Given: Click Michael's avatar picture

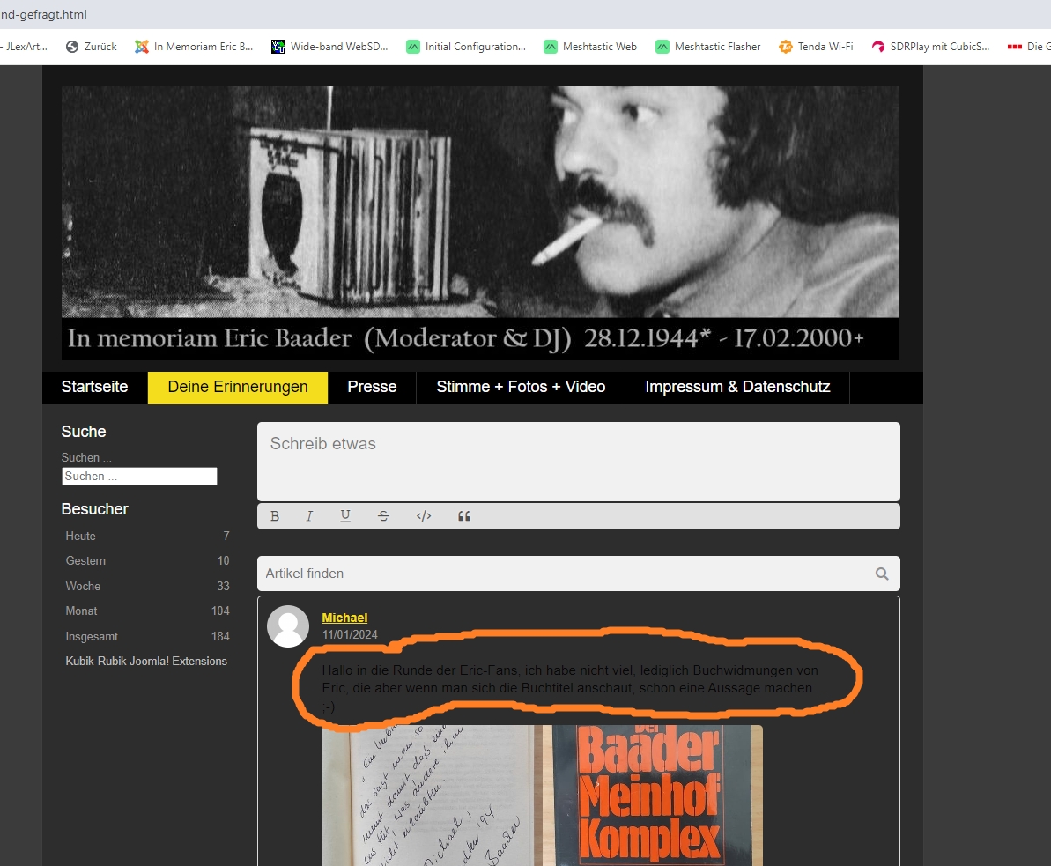Looking at the screenshot, I should [288, 626].
